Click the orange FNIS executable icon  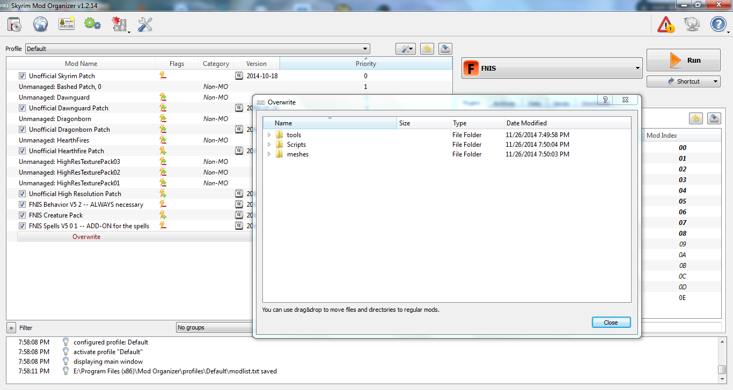(x=472, y=69)
